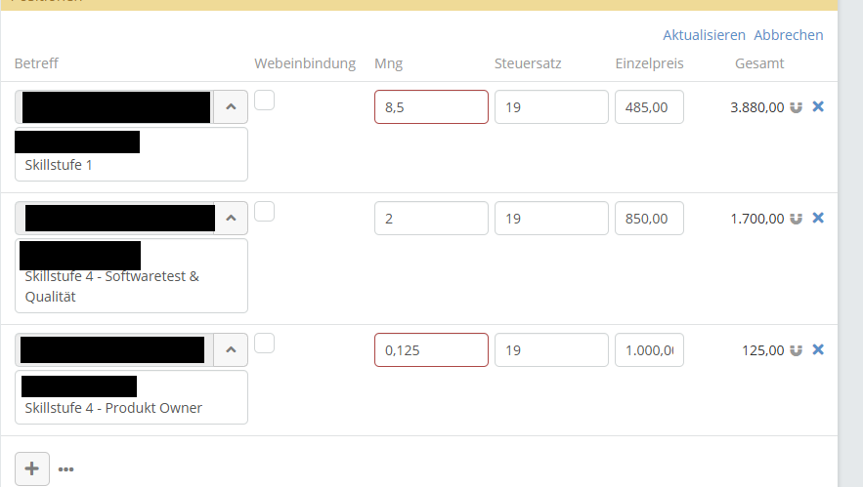Focus the Mng field containing 8,5
The width and height of the screenshot is (863, 487).
click(431, 107)
